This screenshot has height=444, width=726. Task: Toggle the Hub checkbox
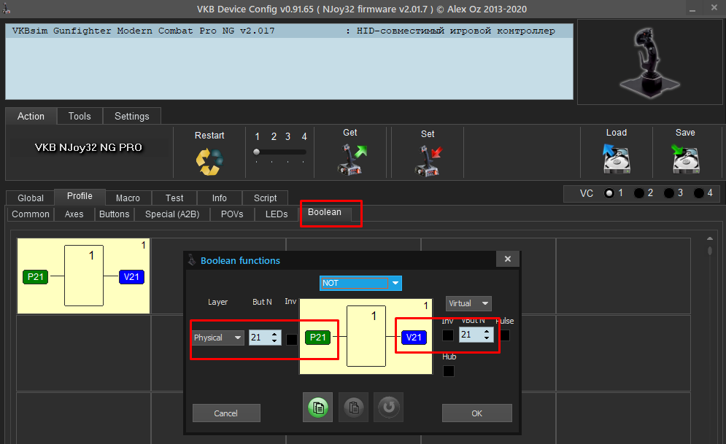click(x=448, y=371)
